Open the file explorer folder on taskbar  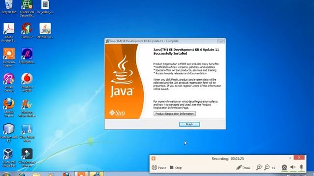click(36, 174)
